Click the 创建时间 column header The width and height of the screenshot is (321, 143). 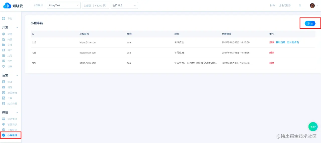point(226,34)
